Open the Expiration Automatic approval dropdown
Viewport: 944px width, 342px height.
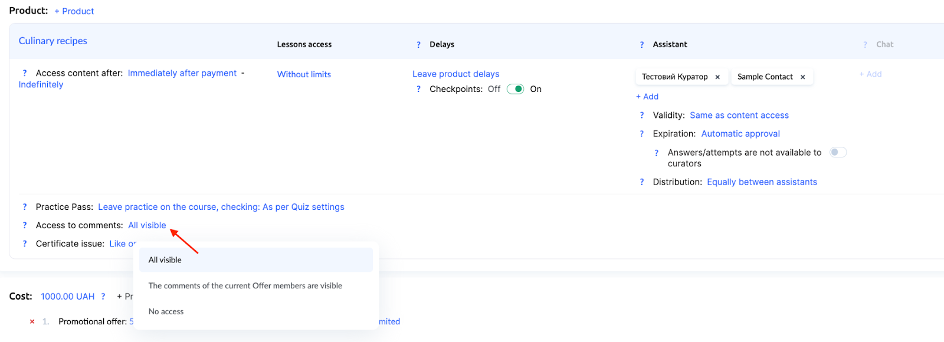coord(740,134)
